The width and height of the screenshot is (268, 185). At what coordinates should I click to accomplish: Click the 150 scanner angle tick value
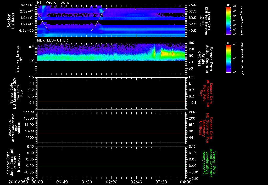(x=192, y=49)
